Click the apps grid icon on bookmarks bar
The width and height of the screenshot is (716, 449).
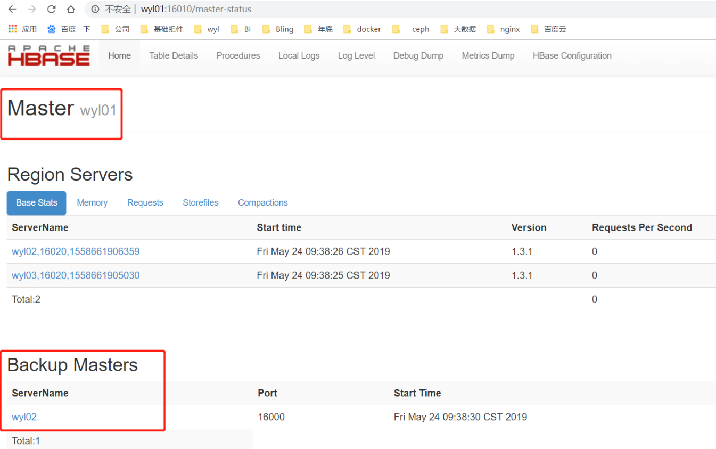pos(12,29)
